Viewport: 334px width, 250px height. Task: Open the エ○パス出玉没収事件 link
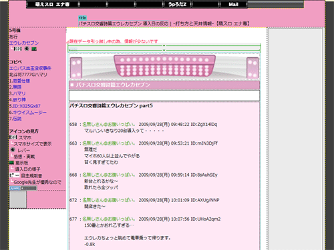coord(30,68)
